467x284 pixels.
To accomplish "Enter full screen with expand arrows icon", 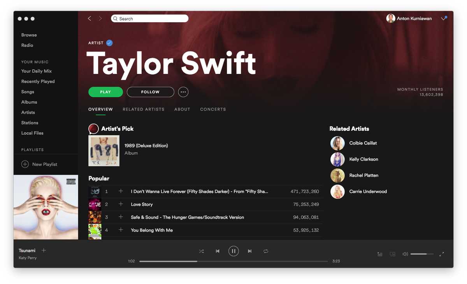I will point(442,254).
